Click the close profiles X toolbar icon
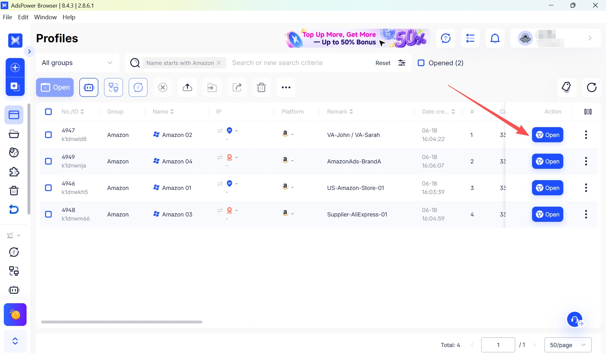Screen dimensions: 606x354 (x=163, y=87)
